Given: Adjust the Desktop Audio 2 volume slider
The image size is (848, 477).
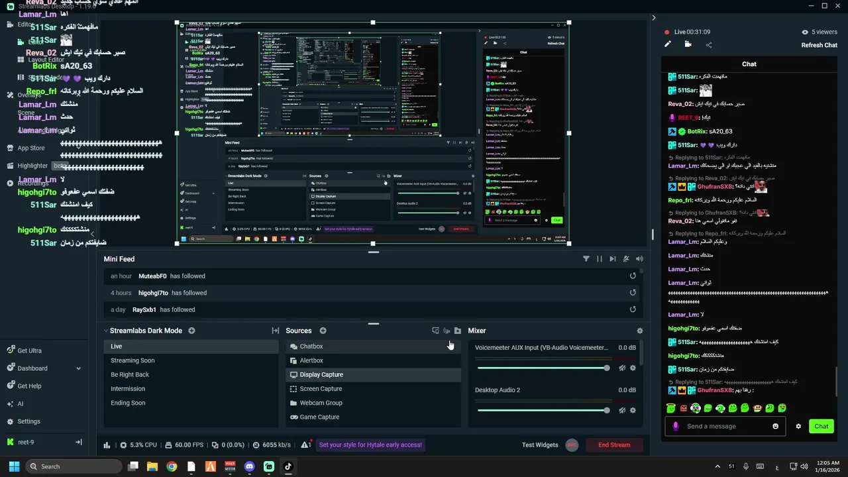Looking at the screenshot, I should pos(543,410).
